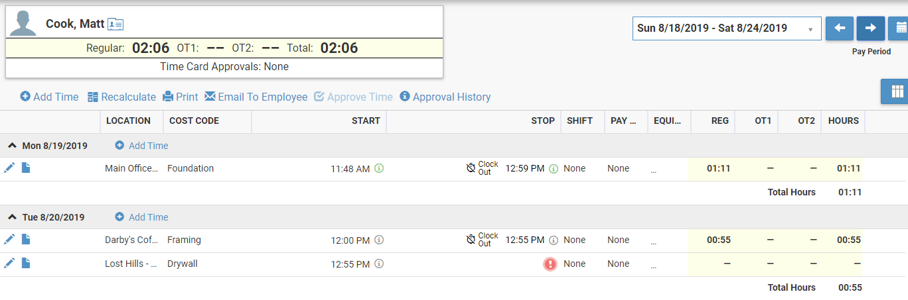Collapse the Mon 8/19/2019 group
The width and height of the screenshot is (908, 300).
(13, 146)
